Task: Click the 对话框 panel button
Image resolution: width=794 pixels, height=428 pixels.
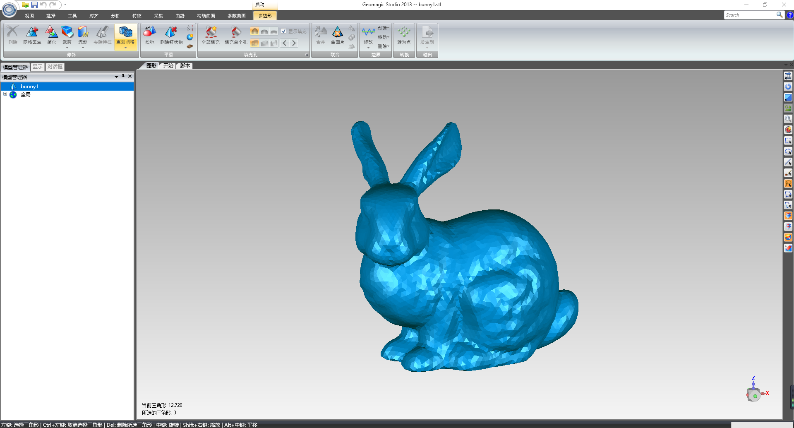Action: coord(55,67)
